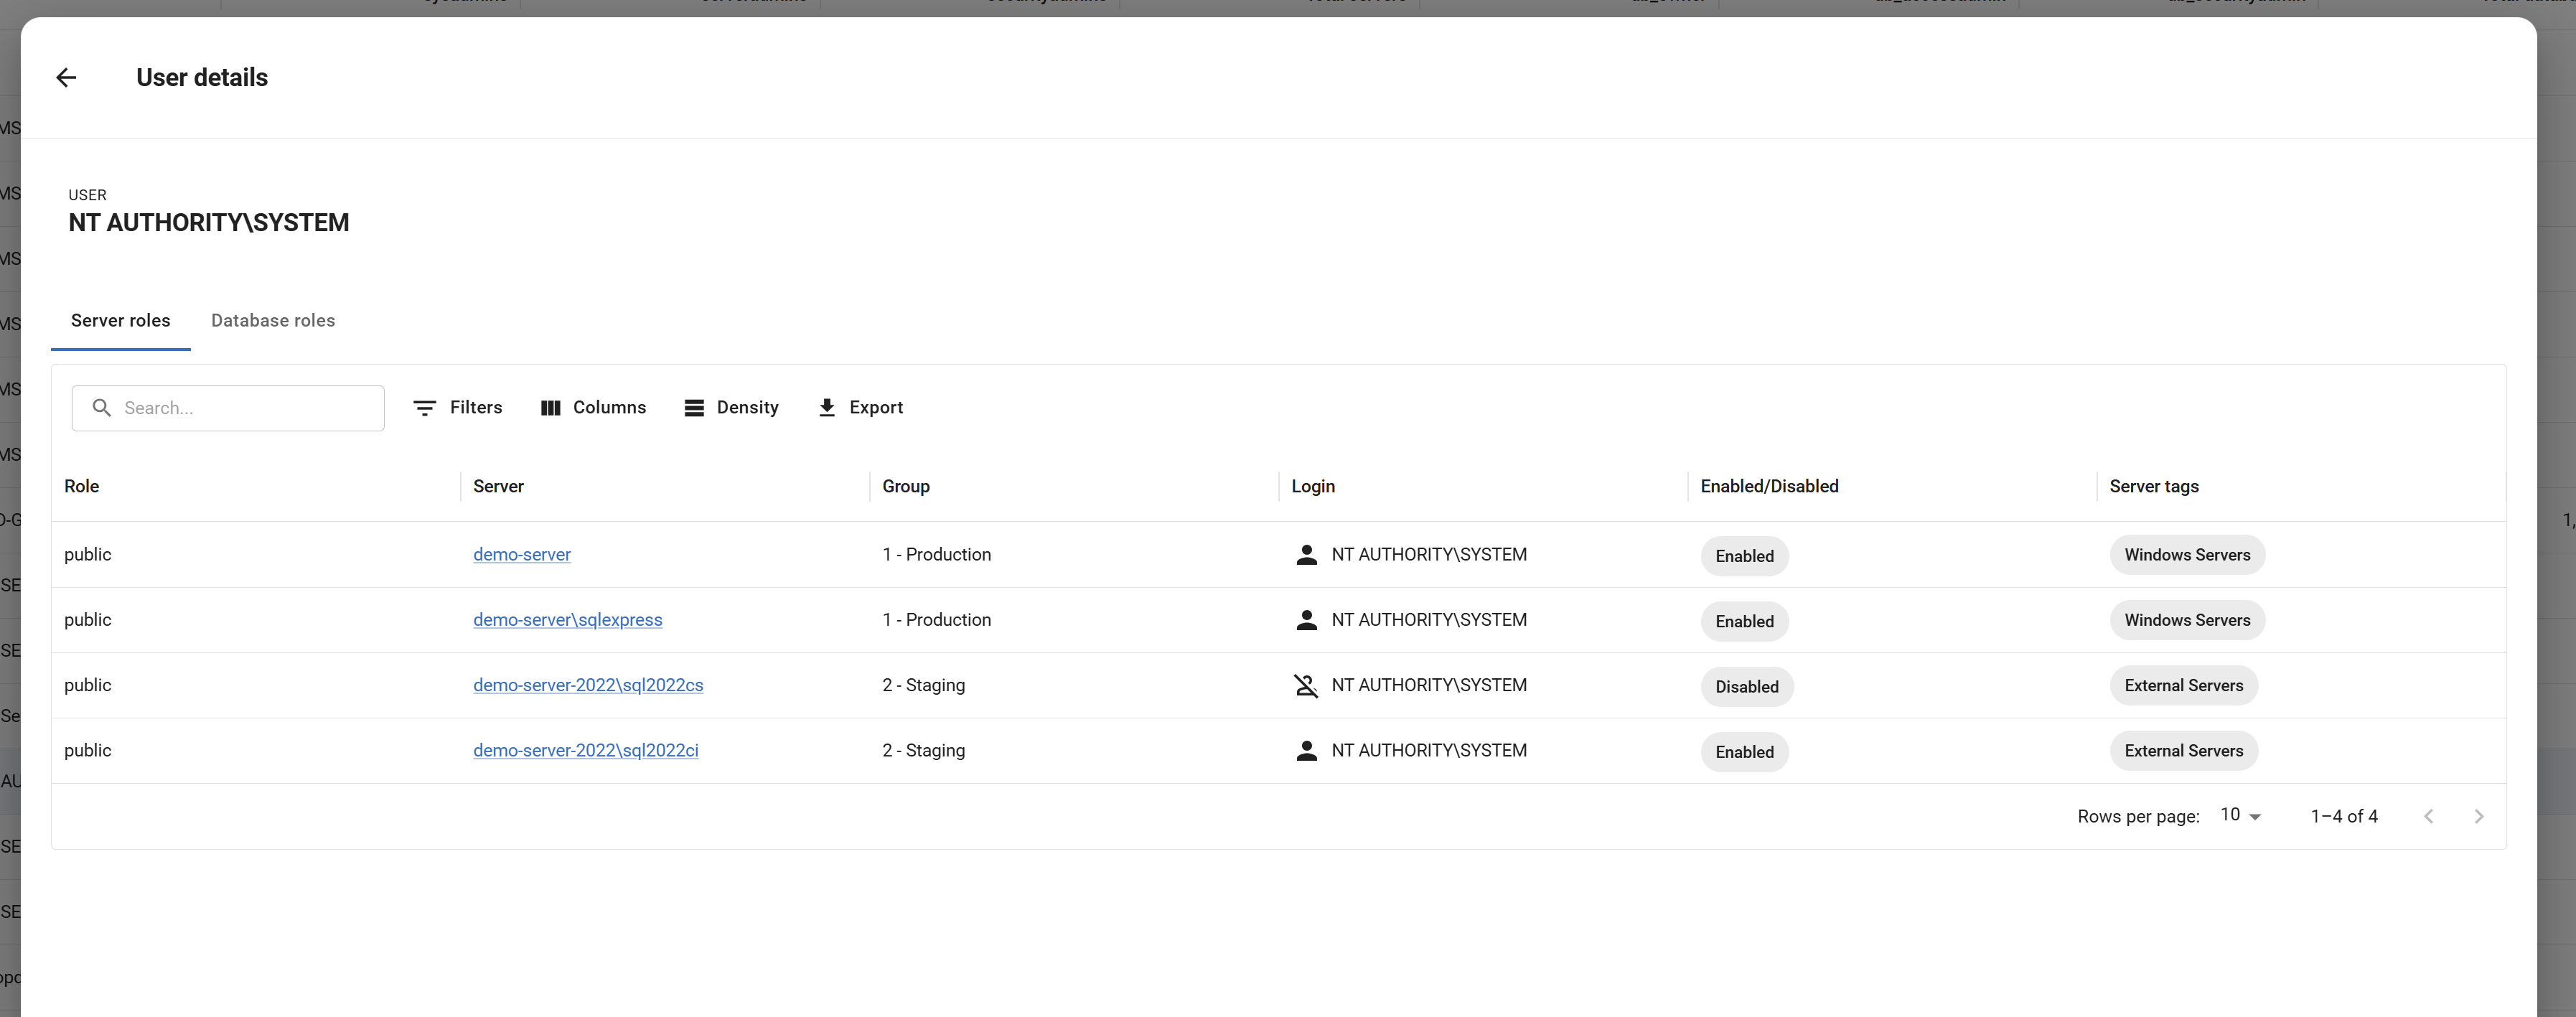Image resolution: width=2576 pixels, height=1017 pixels.
Task: Click the search magnifier icon
Action: point(101,408)
